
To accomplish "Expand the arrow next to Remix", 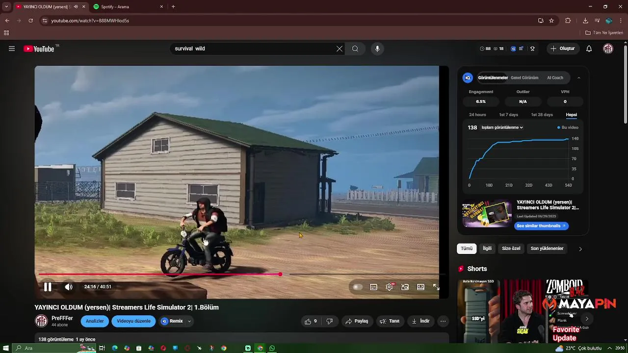I will [189, 321].
